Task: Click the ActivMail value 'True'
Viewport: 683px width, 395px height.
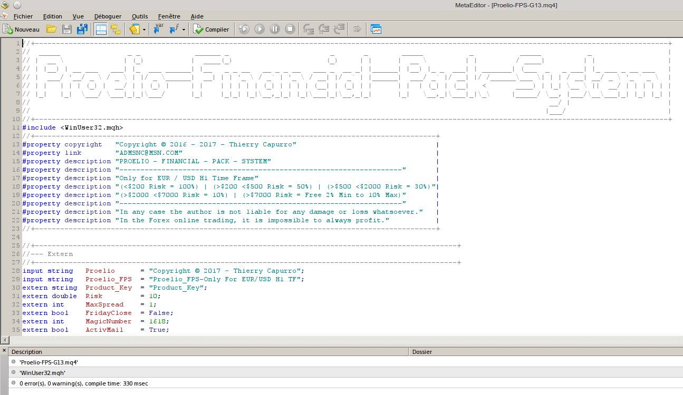Action: [x=157, y=330]
